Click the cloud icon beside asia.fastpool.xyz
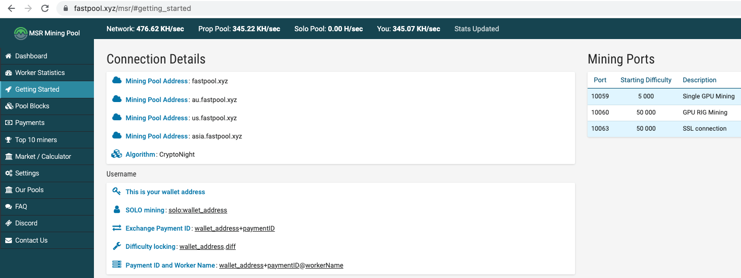 [117, 136]
